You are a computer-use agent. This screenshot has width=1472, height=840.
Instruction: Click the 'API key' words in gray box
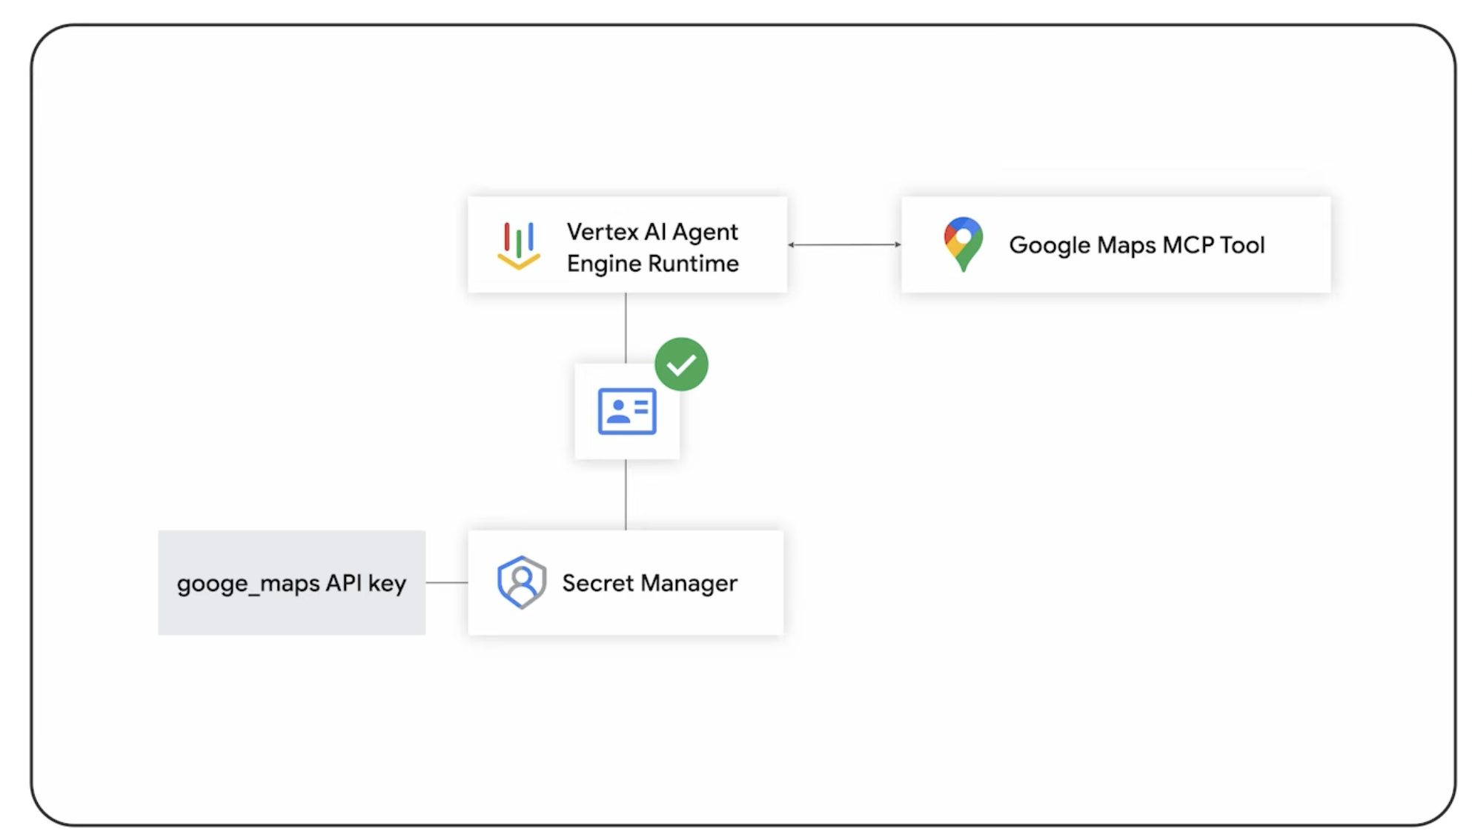366,583
